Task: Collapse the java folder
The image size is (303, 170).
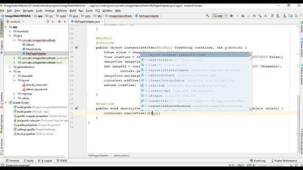Action: 10,36
